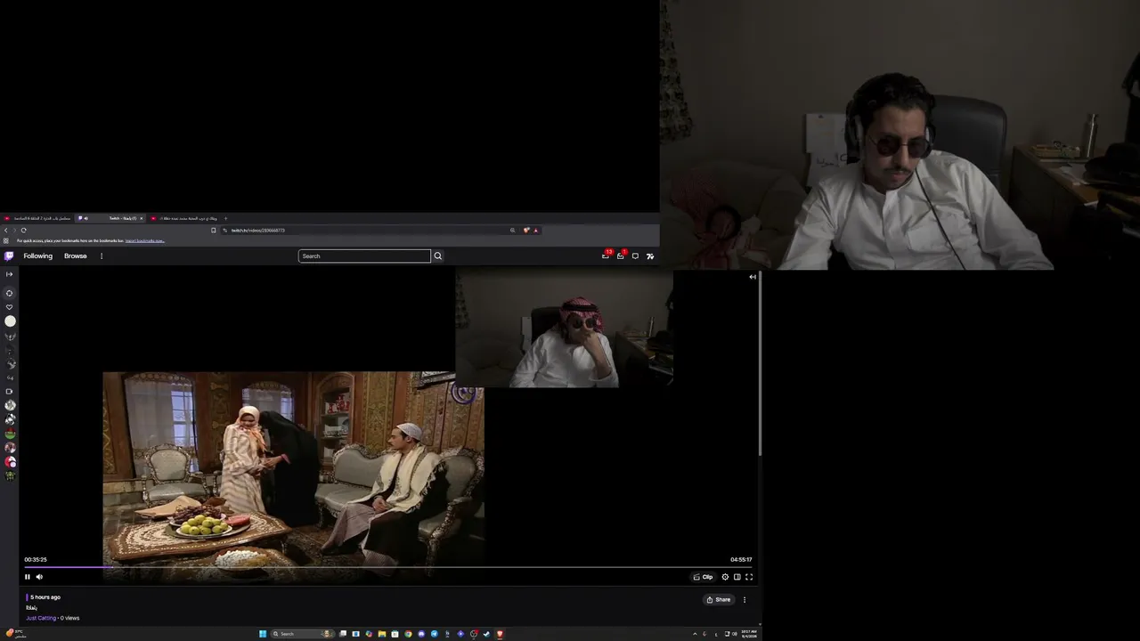Viewport: 1140px width, 641px height.
Task: Open the Windows Start menu
Action: pyautogui.click(x=263, y=634)
